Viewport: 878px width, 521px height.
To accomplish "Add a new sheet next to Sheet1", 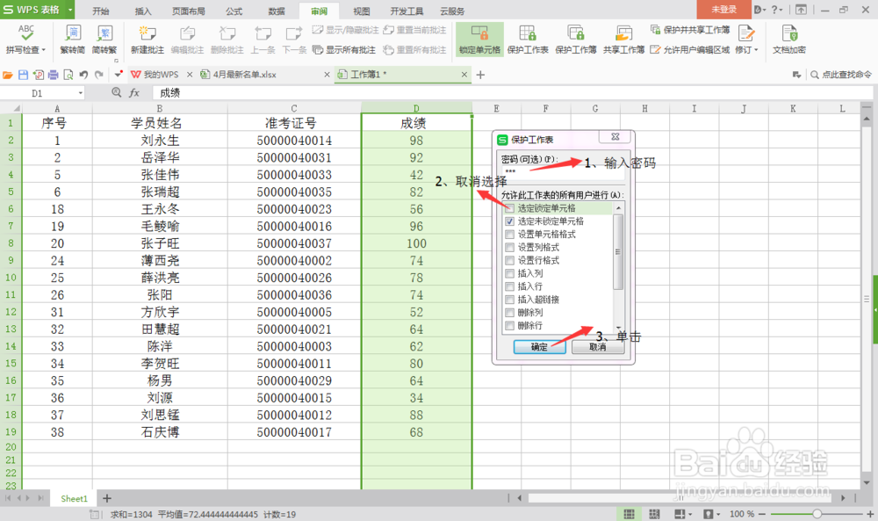I will 107,498.
